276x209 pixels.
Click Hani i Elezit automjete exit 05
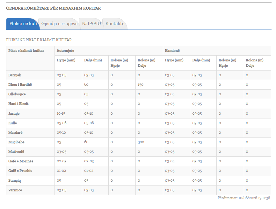pyautogui.click(x=86, y=104)
